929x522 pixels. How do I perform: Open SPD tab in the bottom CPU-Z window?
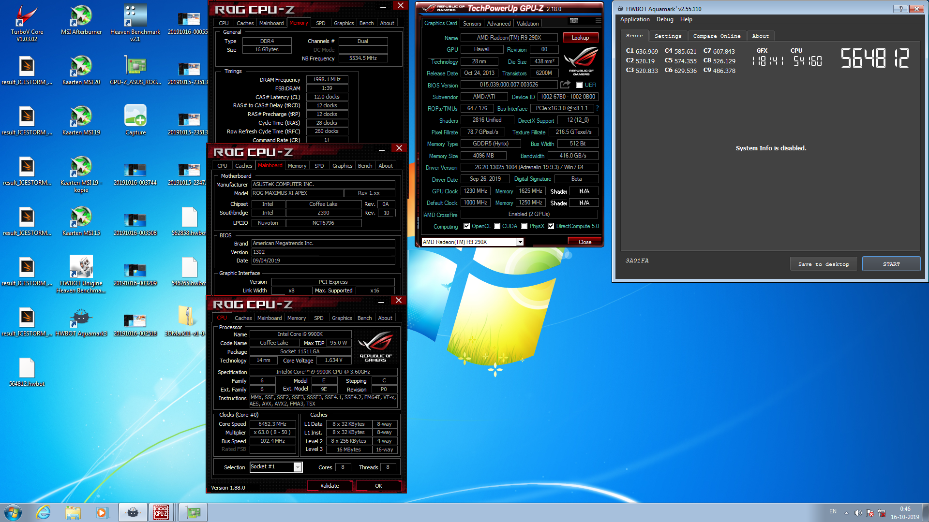pyautogui.click(x=318, y=318)
